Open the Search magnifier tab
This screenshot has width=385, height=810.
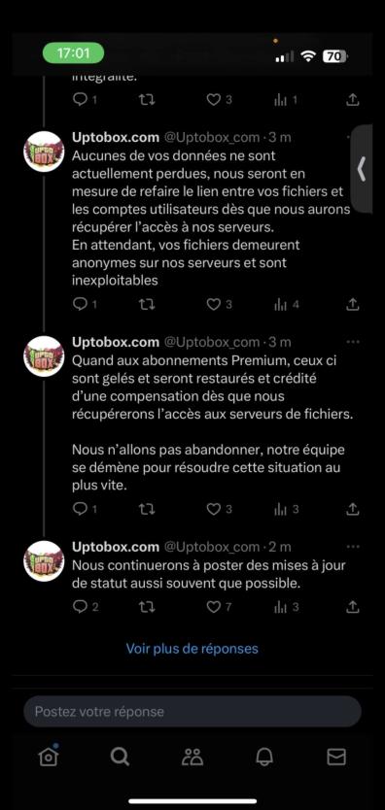[x=120, y=757]
